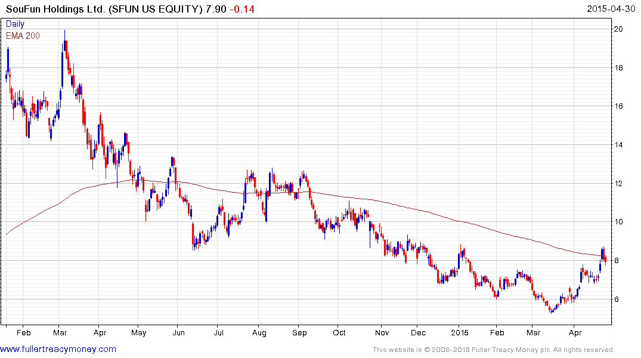Click the 'Apr' label left of May
This screenshot has width=641, height=358.
point(100,332)
